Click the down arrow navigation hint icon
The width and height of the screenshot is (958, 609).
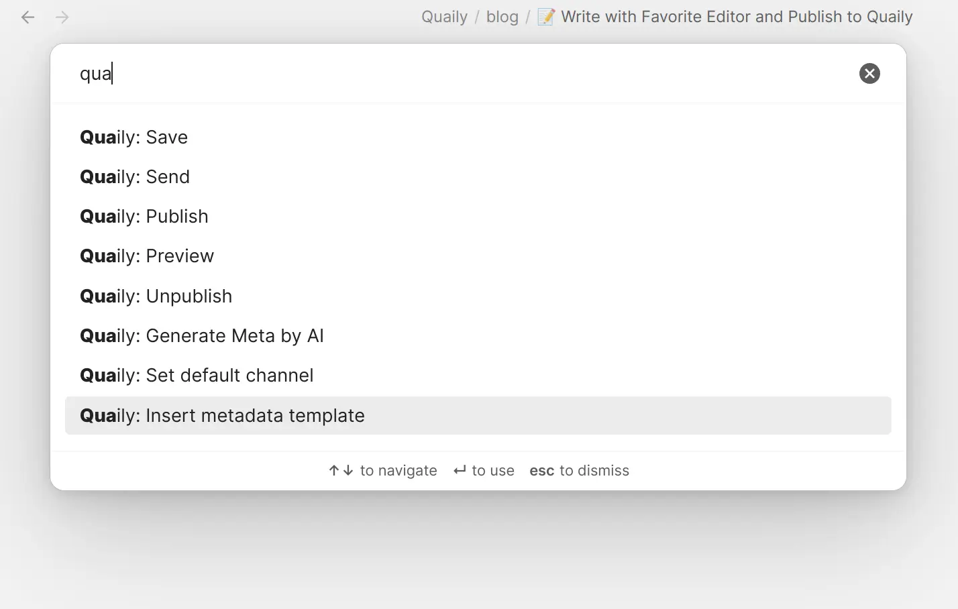click(348, 471)
